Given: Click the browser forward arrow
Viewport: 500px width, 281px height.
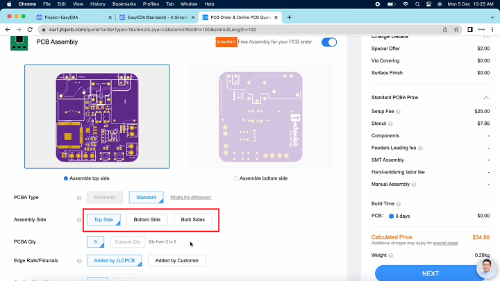Looking at the screenshot, I should click(x=19, y=30).
